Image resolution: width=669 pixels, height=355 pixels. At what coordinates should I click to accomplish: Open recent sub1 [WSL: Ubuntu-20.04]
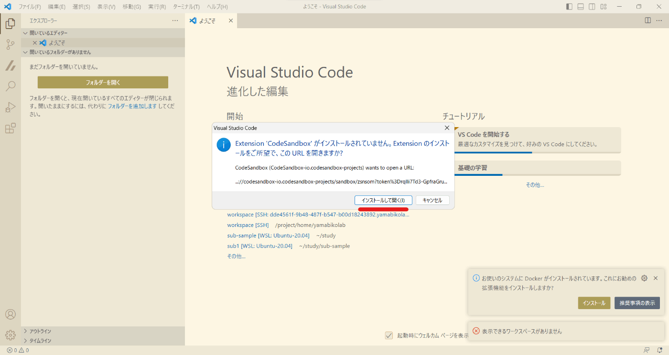[259, 246]
